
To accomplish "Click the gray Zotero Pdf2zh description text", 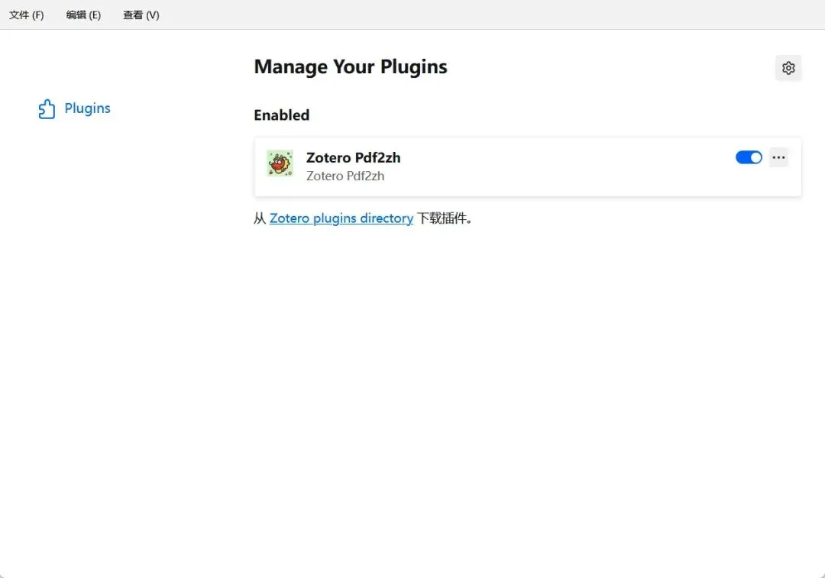I will (345, 176).
